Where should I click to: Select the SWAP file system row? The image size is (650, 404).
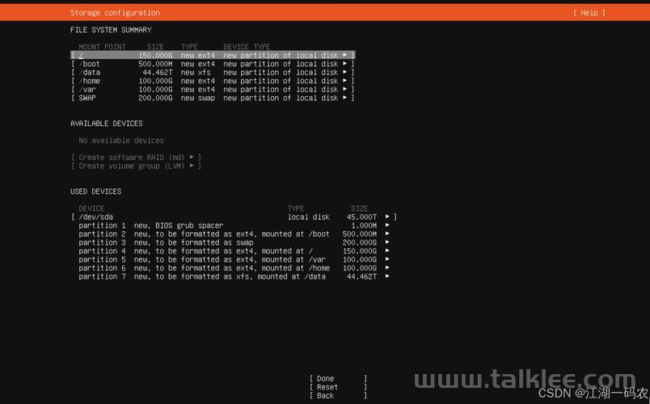(x=213, y=98)
